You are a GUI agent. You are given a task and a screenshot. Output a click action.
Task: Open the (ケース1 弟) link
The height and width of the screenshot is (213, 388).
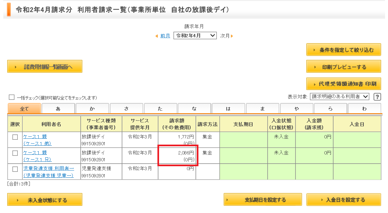click(x=37, y=143)
